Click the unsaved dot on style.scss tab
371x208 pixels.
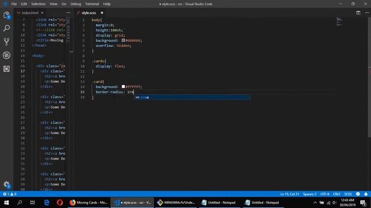pos(102,13)
